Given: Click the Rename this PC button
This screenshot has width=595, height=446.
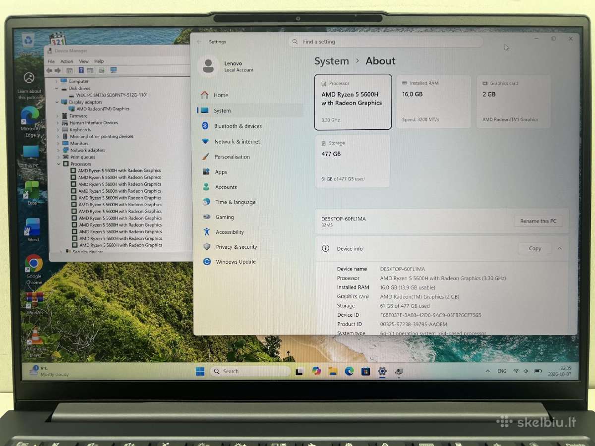Looking at the screenshot, I should [538, 221].
